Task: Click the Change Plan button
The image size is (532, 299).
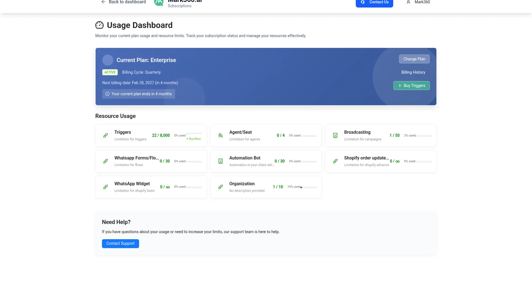Action: coord(414,59)
